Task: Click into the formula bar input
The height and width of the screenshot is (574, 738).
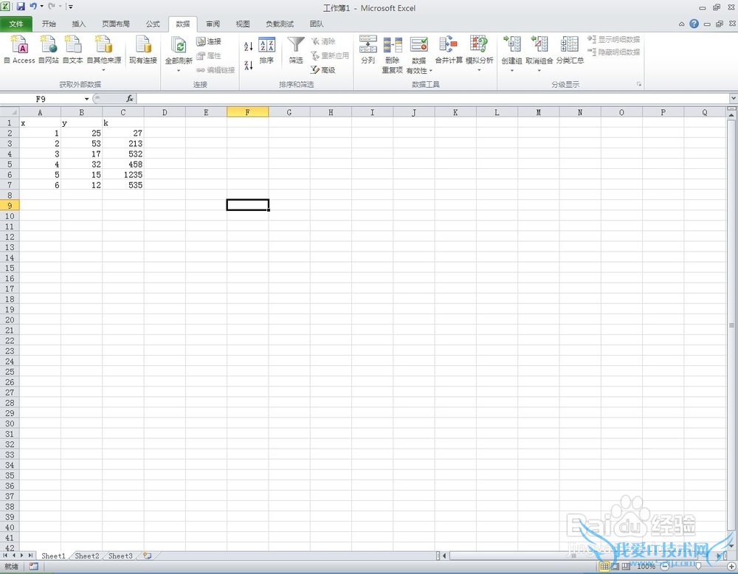Action: 433,99
